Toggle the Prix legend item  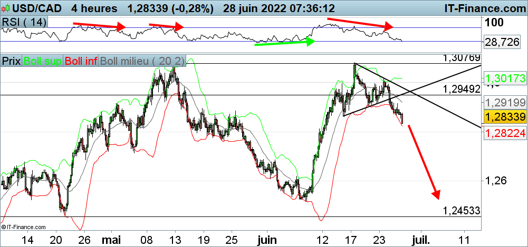click(12, 61)
